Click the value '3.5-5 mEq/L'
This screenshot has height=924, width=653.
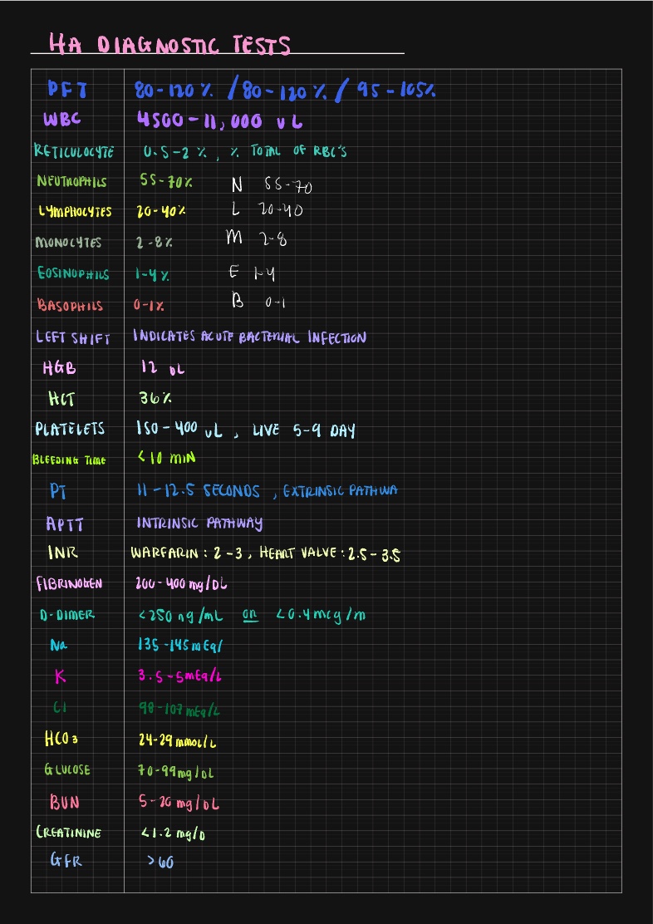point(179,676)
